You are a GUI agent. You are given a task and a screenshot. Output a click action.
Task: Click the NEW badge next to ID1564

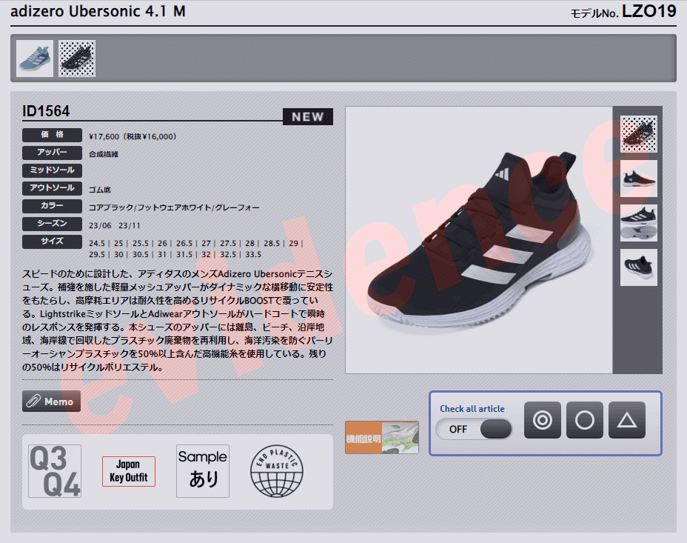(307, 116)
